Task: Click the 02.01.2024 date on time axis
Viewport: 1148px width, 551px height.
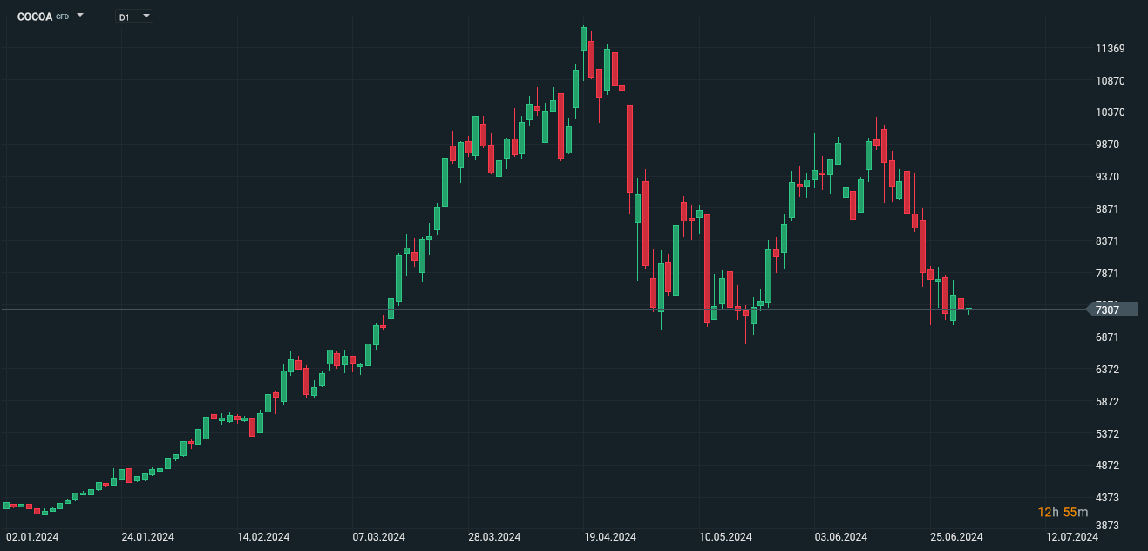Action: click(x=32, y=537)
